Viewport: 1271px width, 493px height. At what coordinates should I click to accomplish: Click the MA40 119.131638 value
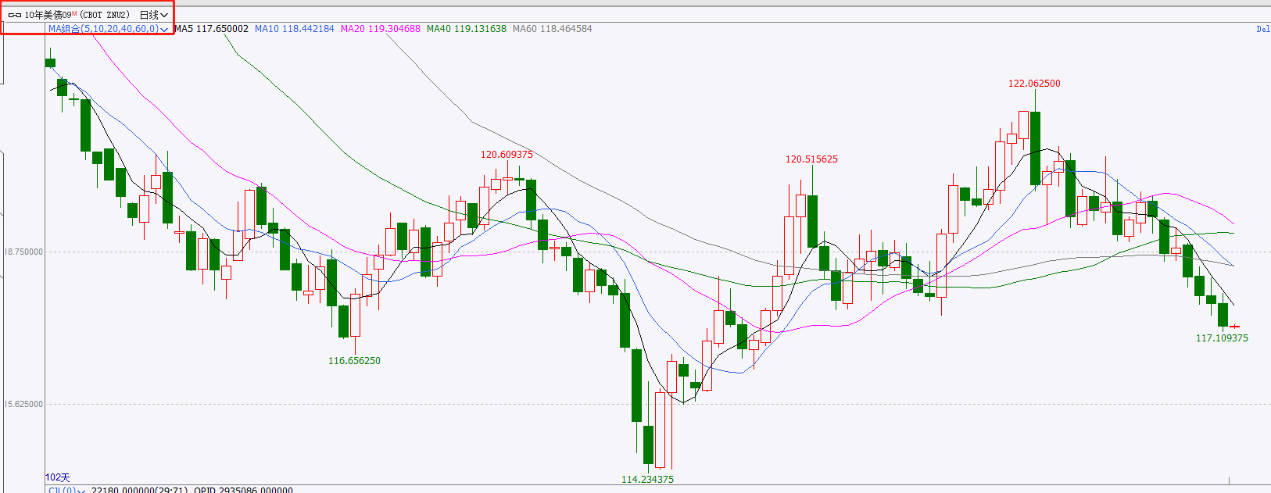pos(467,29)
